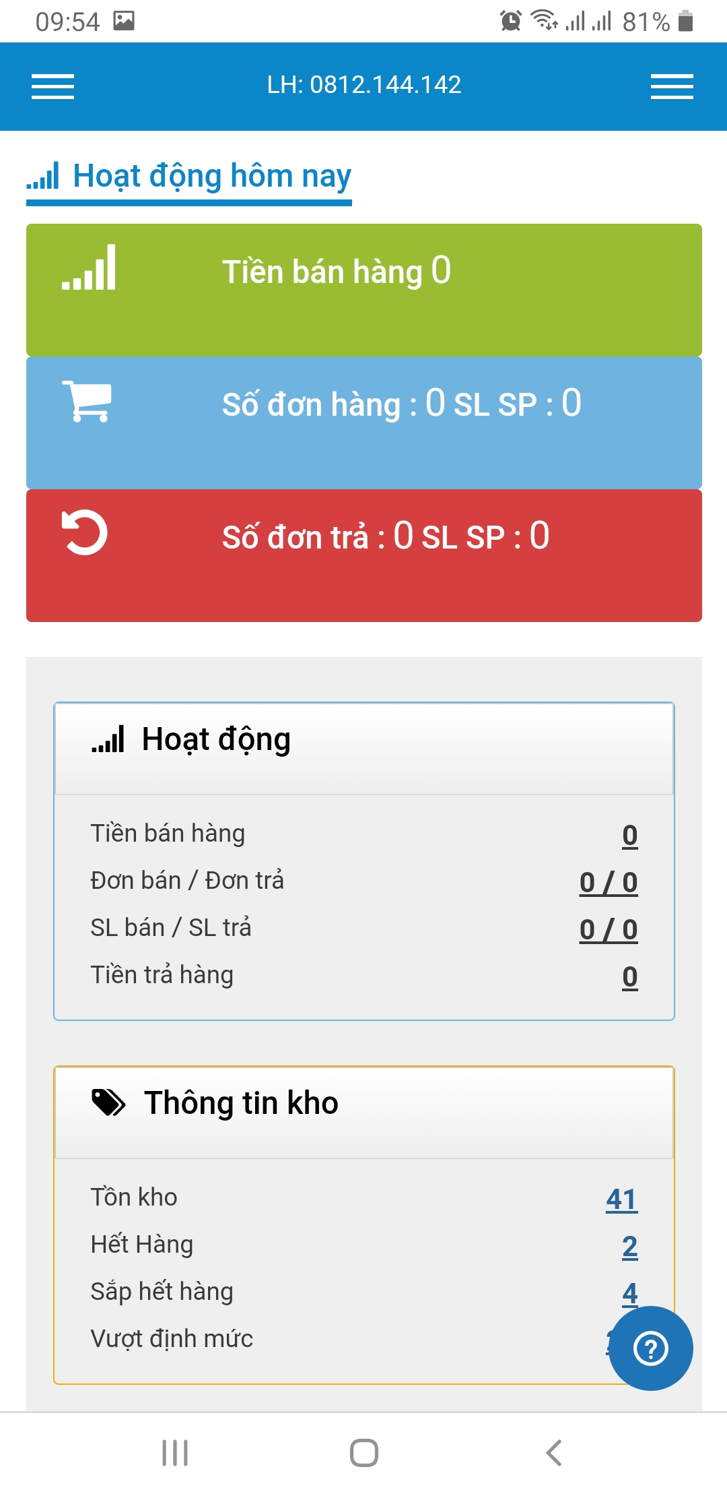Screen dimensions: 727x1496
Task: Tap the tags icon beside Thông tin kho
Action: click(x=108, y=1103)
